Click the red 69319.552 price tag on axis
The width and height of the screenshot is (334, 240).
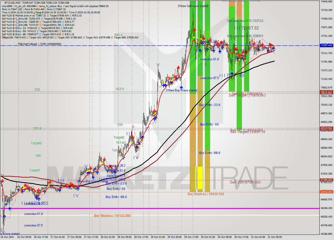(326, 128)
